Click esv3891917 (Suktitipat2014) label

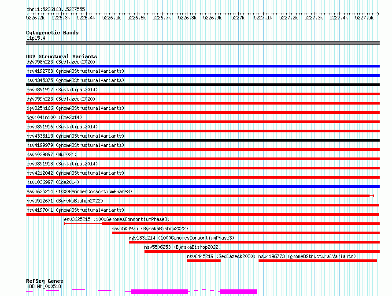[62, 90]
